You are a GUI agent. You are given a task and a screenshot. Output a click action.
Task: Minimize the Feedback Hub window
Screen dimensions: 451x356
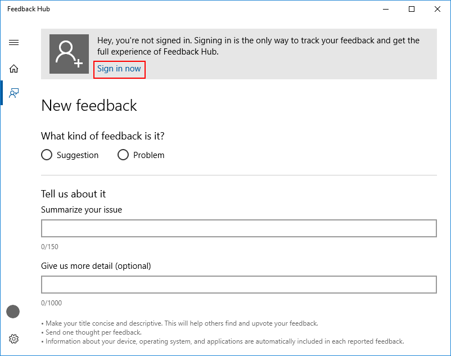coord(386,9)
